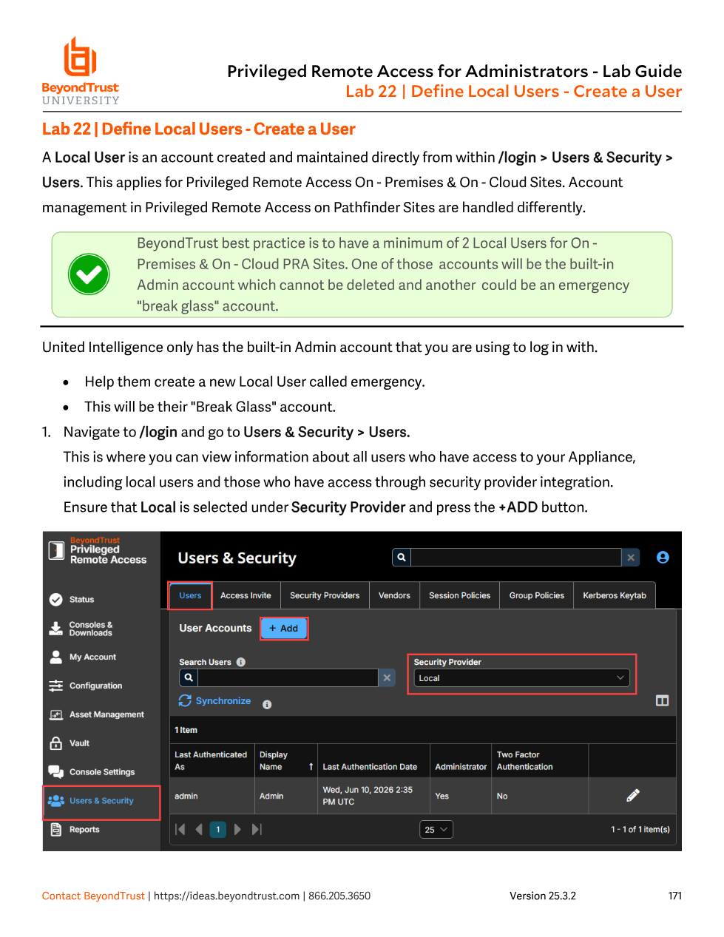Open the column chooser icon
Viewport: 724px width, 937px height.
pos(663,700)
